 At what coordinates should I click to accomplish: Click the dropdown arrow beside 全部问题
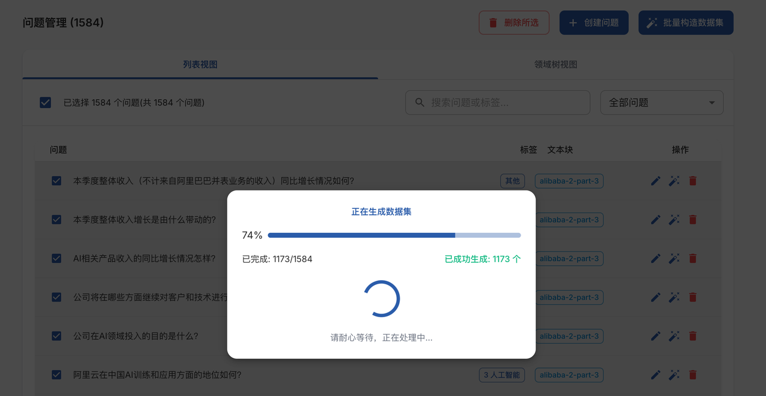[x=712, y=103]
